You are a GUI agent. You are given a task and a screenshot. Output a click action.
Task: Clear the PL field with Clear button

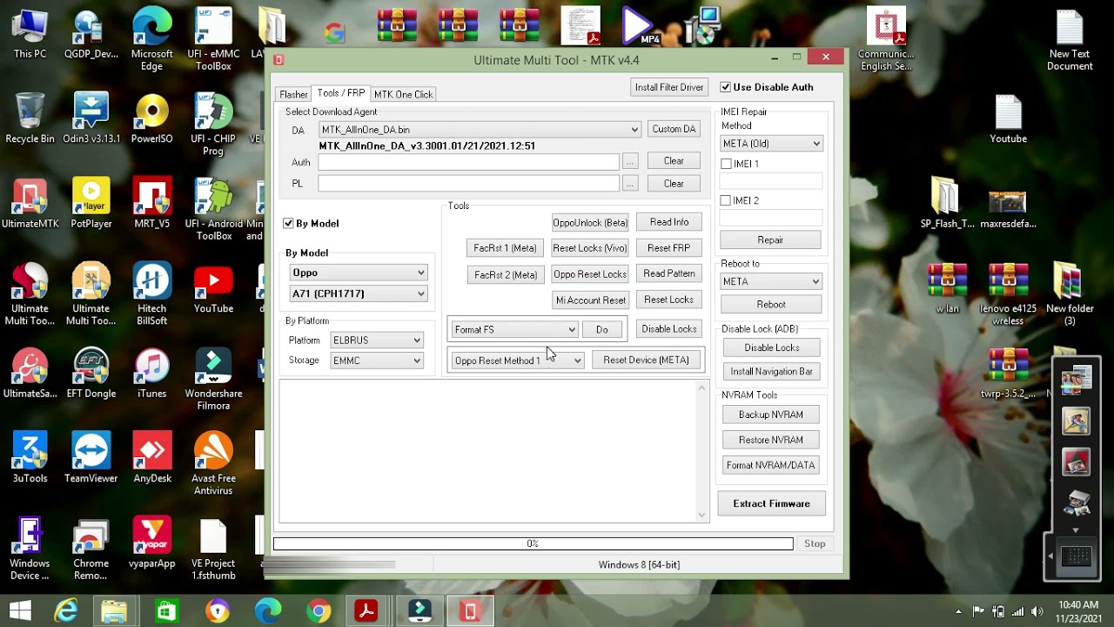click(674, 184)
